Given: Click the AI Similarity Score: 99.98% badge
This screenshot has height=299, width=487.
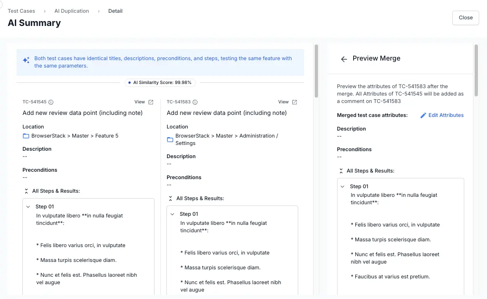Looking at the screenshot, I should point(160,83).
